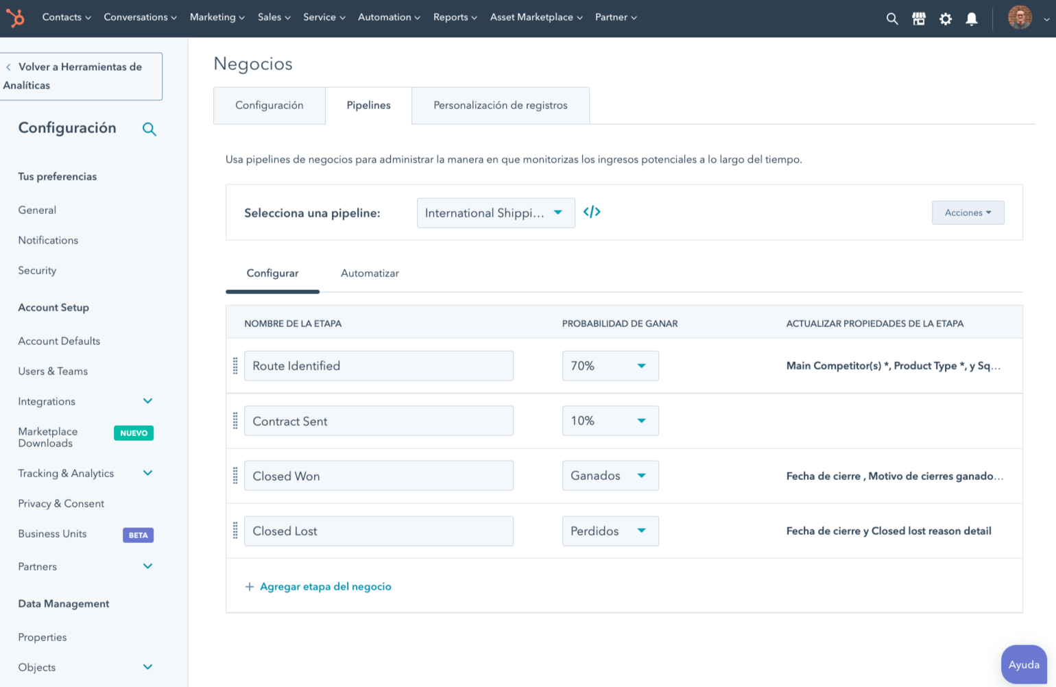Expand the Objects sidebar section
Viewport: 1056px width, 687px height.
147,667
